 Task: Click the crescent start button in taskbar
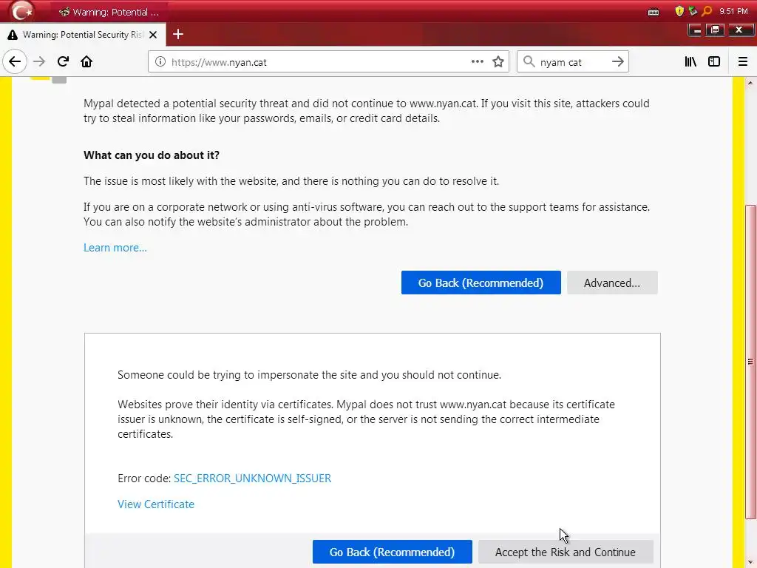coord(21,10)
